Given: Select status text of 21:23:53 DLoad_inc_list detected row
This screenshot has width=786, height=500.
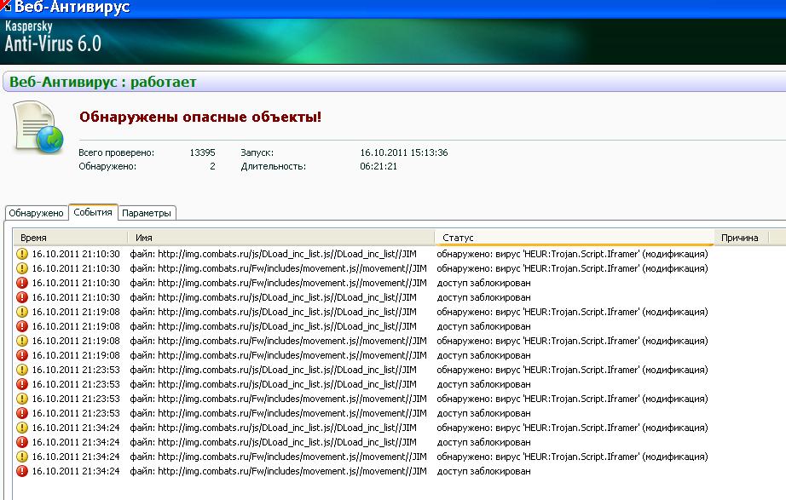Looking at the screenshot, I should click(573, 371).
